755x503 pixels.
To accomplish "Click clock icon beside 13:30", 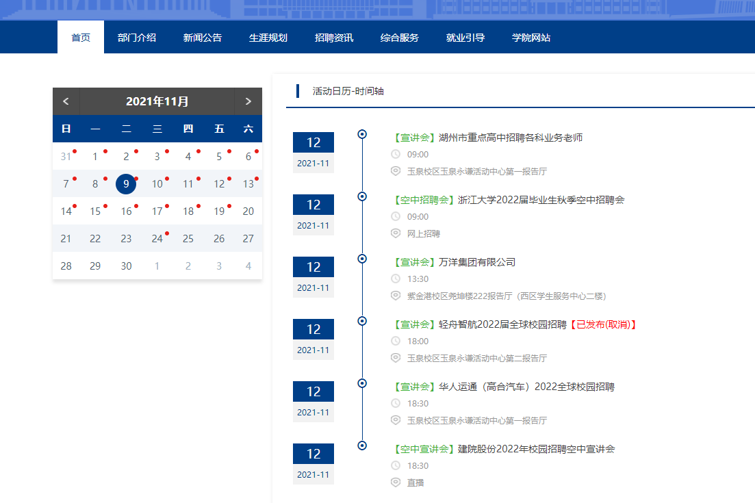I will [x=396, y=279].
